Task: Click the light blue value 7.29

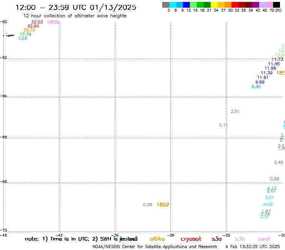Action: click(x=22, y=38)
